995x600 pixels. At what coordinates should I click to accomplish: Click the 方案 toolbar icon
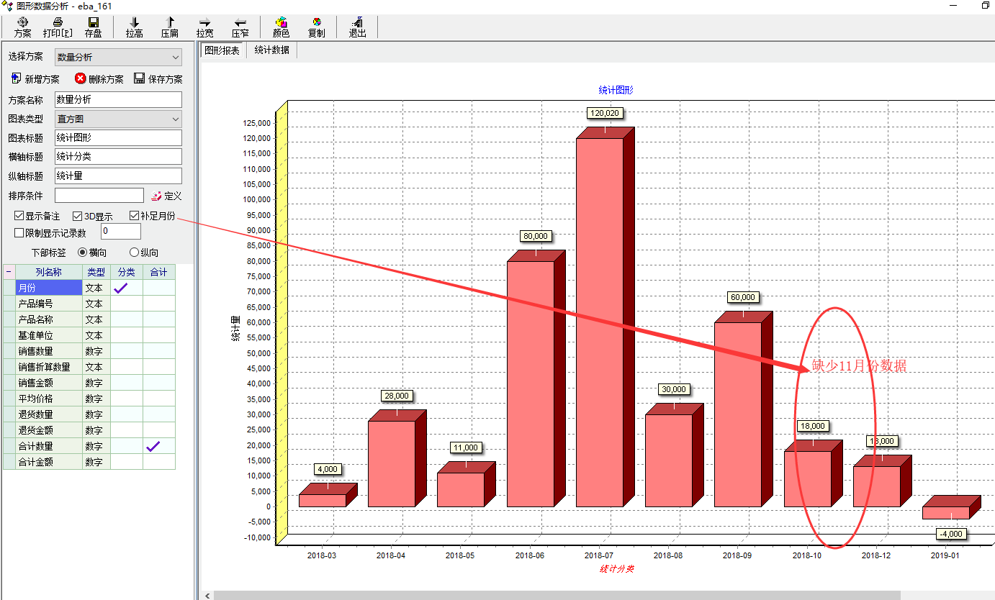[x=22, y=23]
